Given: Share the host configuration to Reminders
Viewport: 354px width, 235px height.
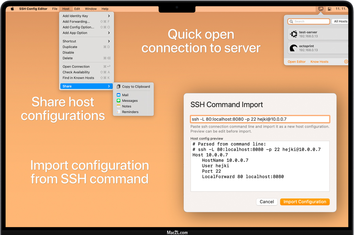Looking at the screenshot, I should click(x=130, y=112).
